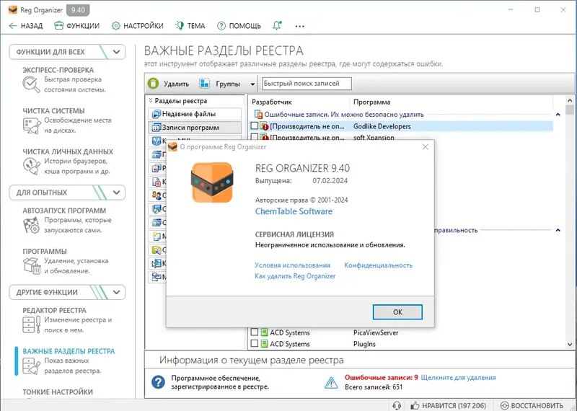
Task: Open ЧИСТКА ЛИЧНЫХ ДАННЫХ icon
Action: (32, 167)
